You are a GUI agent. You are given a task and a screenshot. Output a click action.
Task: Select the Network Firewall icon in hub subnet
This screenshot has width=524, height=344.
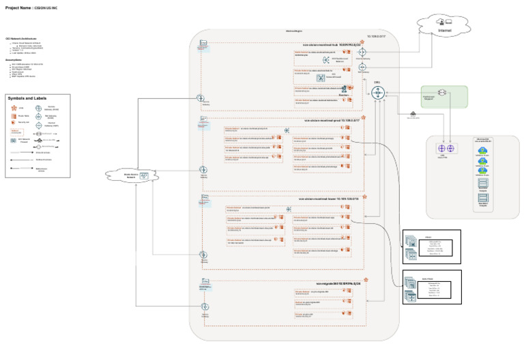coord(321,78)
